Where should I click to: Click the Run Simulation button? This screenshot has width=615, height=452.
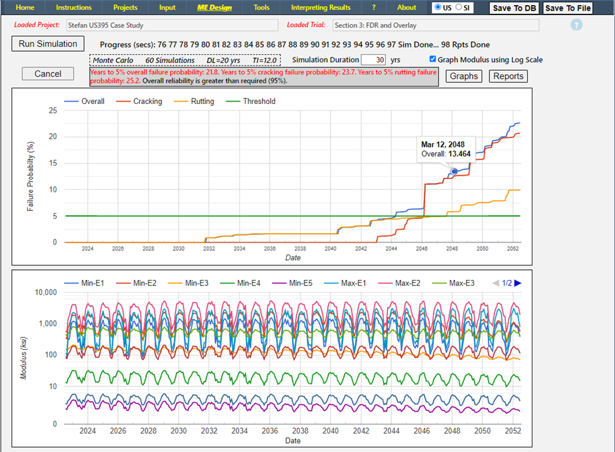pos(48,44)
